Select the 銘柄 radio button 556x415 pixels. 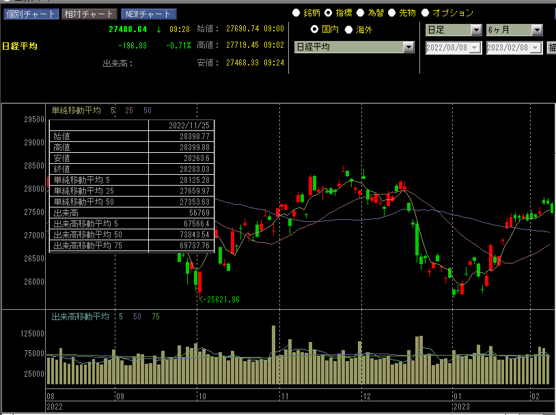296,12
